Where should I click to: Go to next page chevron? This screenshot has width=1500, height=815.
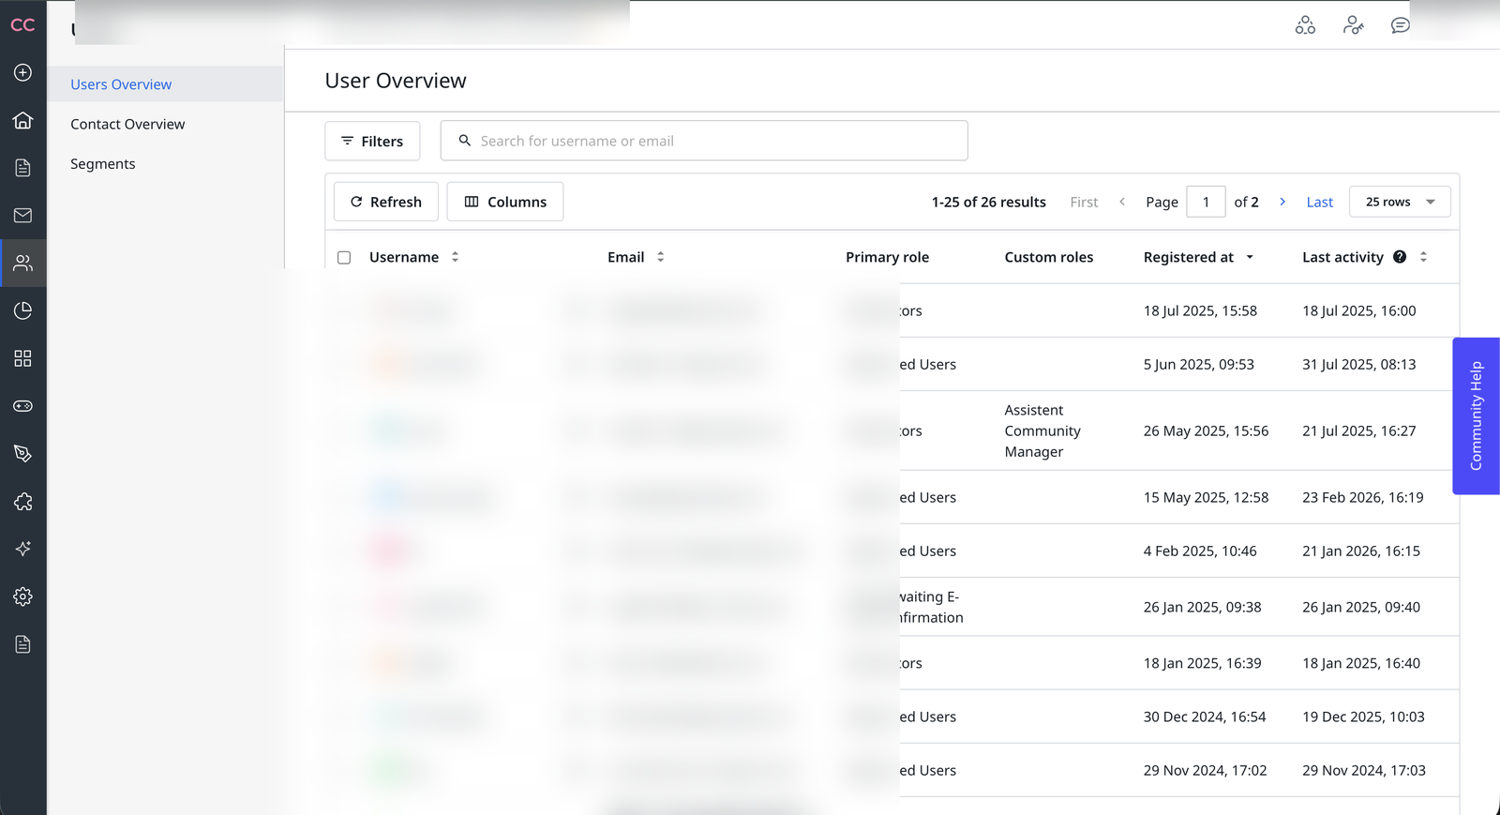coord(1282,202)
